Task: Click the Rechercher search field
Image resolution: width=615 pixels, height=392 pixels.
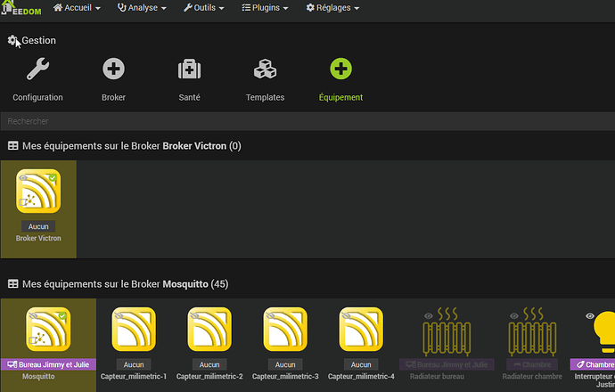Action: [307, 121]
